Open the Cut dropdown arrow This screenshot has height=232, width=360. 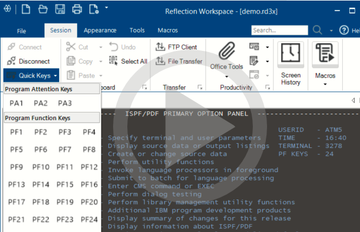click(101, 47)
